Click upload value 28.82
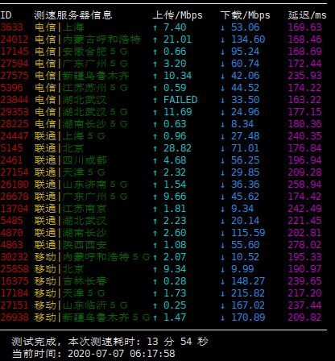 tap(177, 148)
